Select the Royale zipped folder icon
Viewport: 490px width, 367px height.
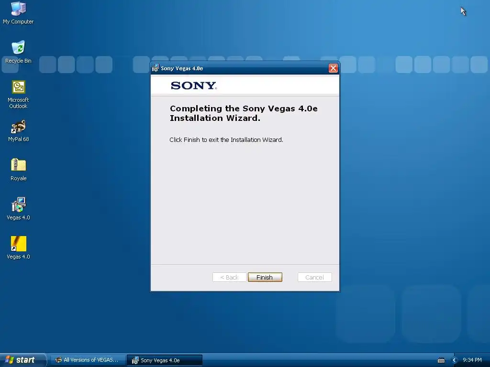tap(18, 170)
